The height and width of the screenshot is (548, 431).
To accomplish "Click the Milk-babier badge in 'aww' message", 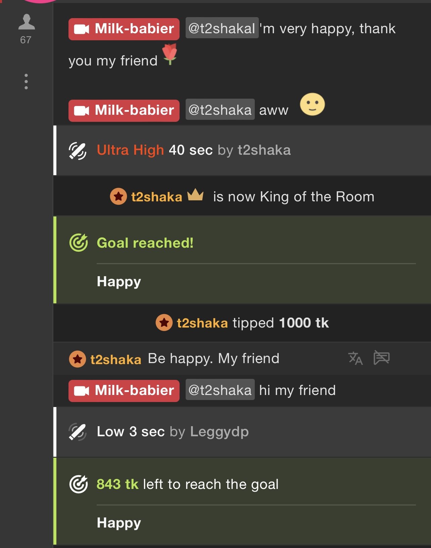I will [124, 110].
